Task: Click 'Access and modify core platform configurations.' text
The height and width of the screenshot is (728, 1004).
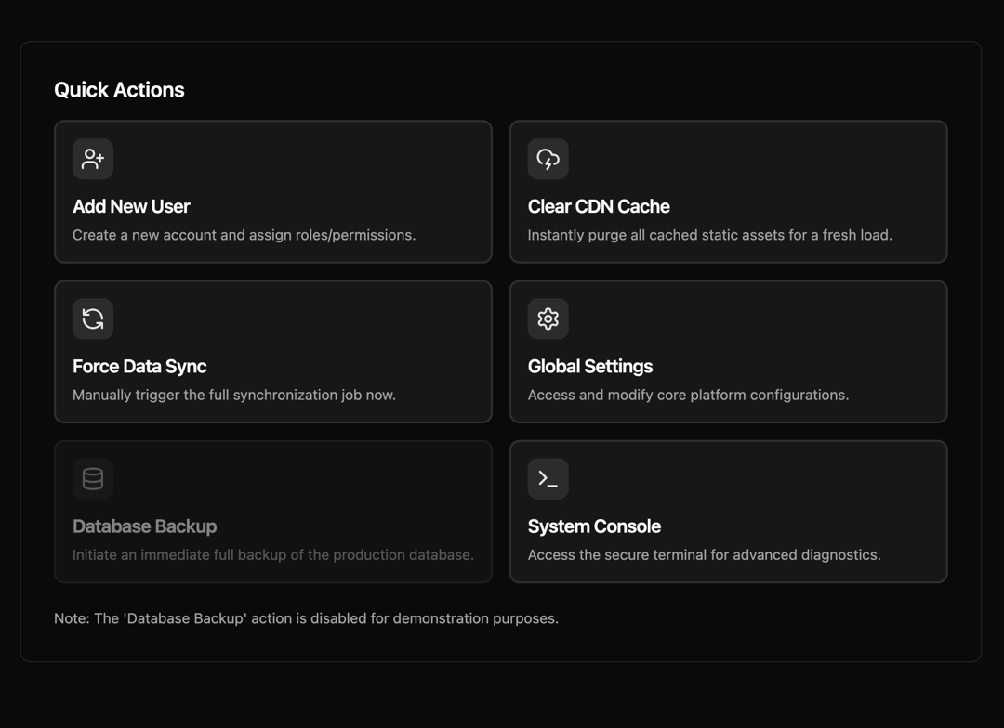Action: point(688,396)
